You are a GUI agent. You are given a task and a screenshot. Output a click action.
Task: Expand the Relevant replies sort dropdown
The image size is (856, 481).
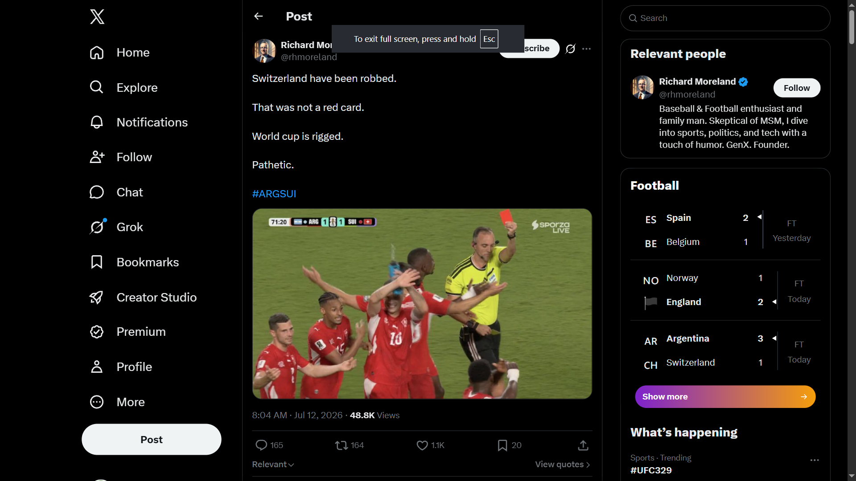(273, 464)
